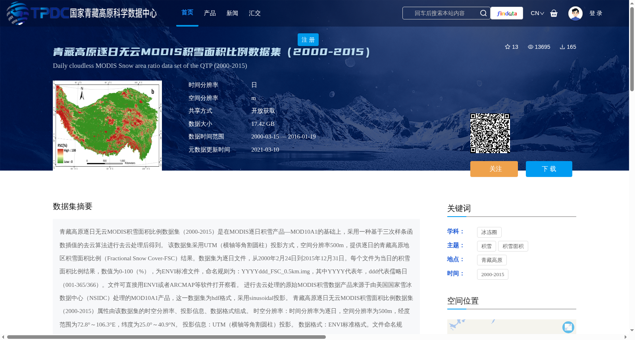Open the shopping basket icon
The image size is (635, 340).
tap(554, 13)
